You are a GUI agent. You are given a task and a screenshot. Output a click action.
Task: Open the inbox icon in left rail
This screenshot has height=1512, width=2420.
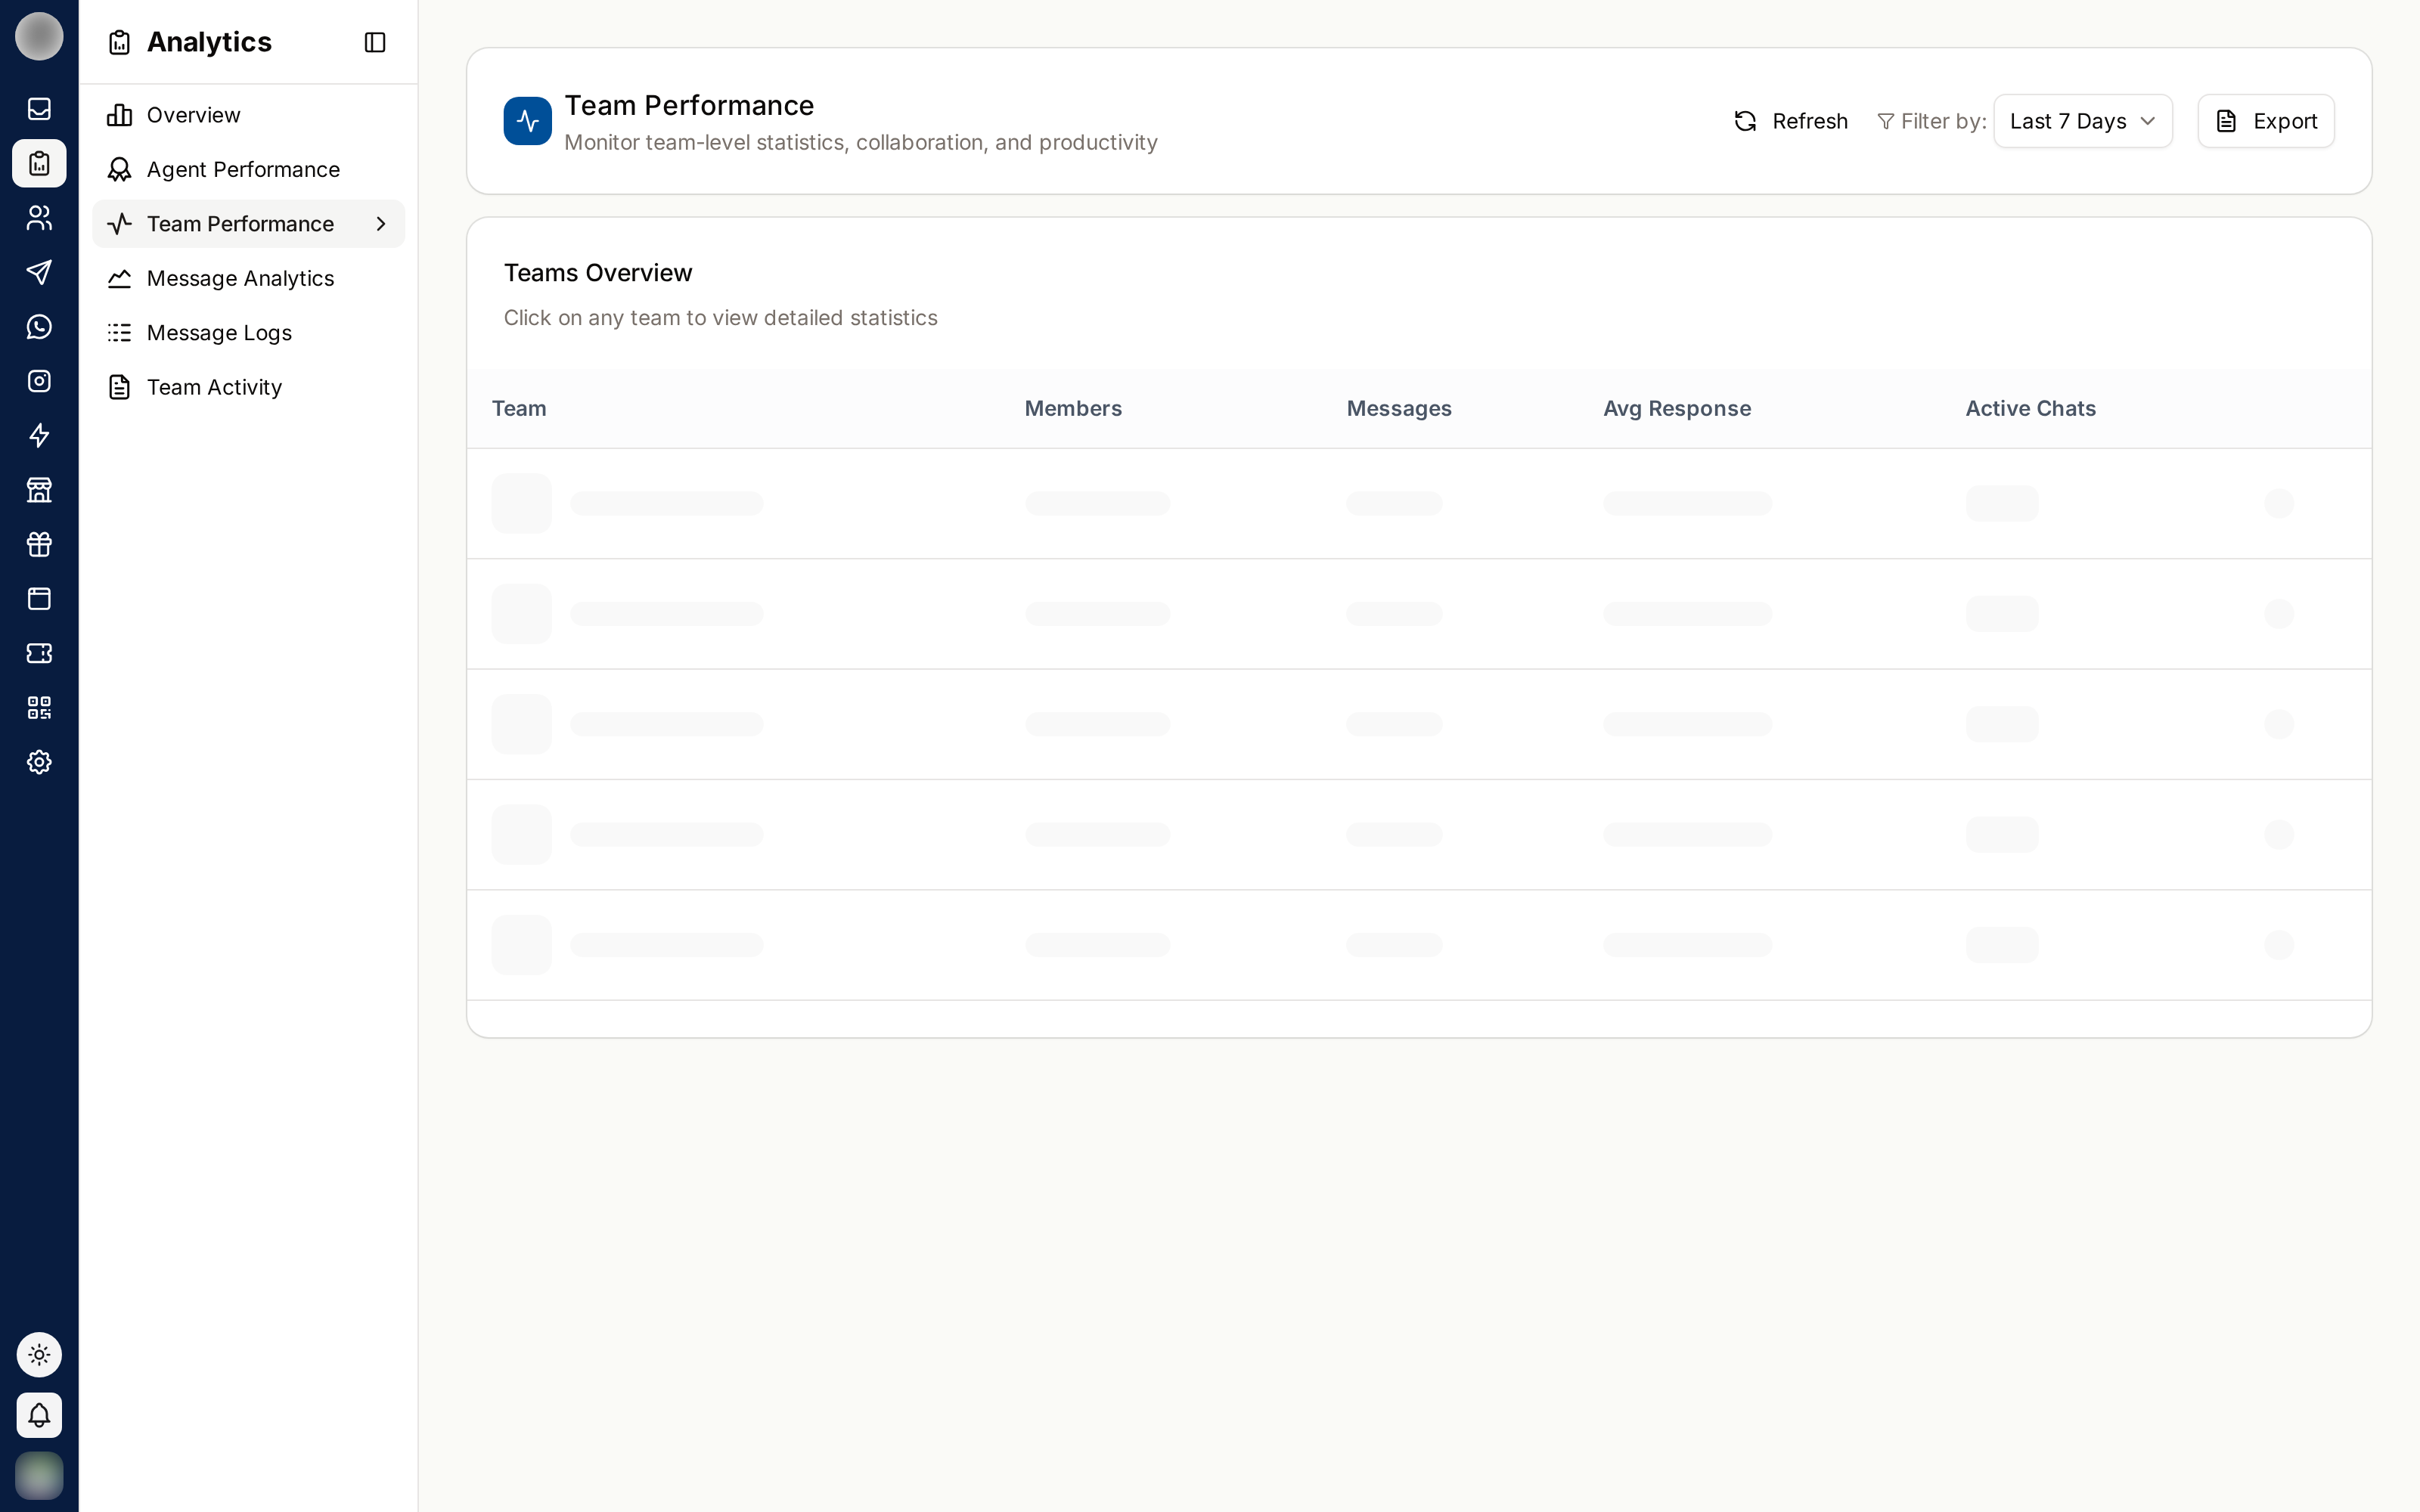(39, 108)
